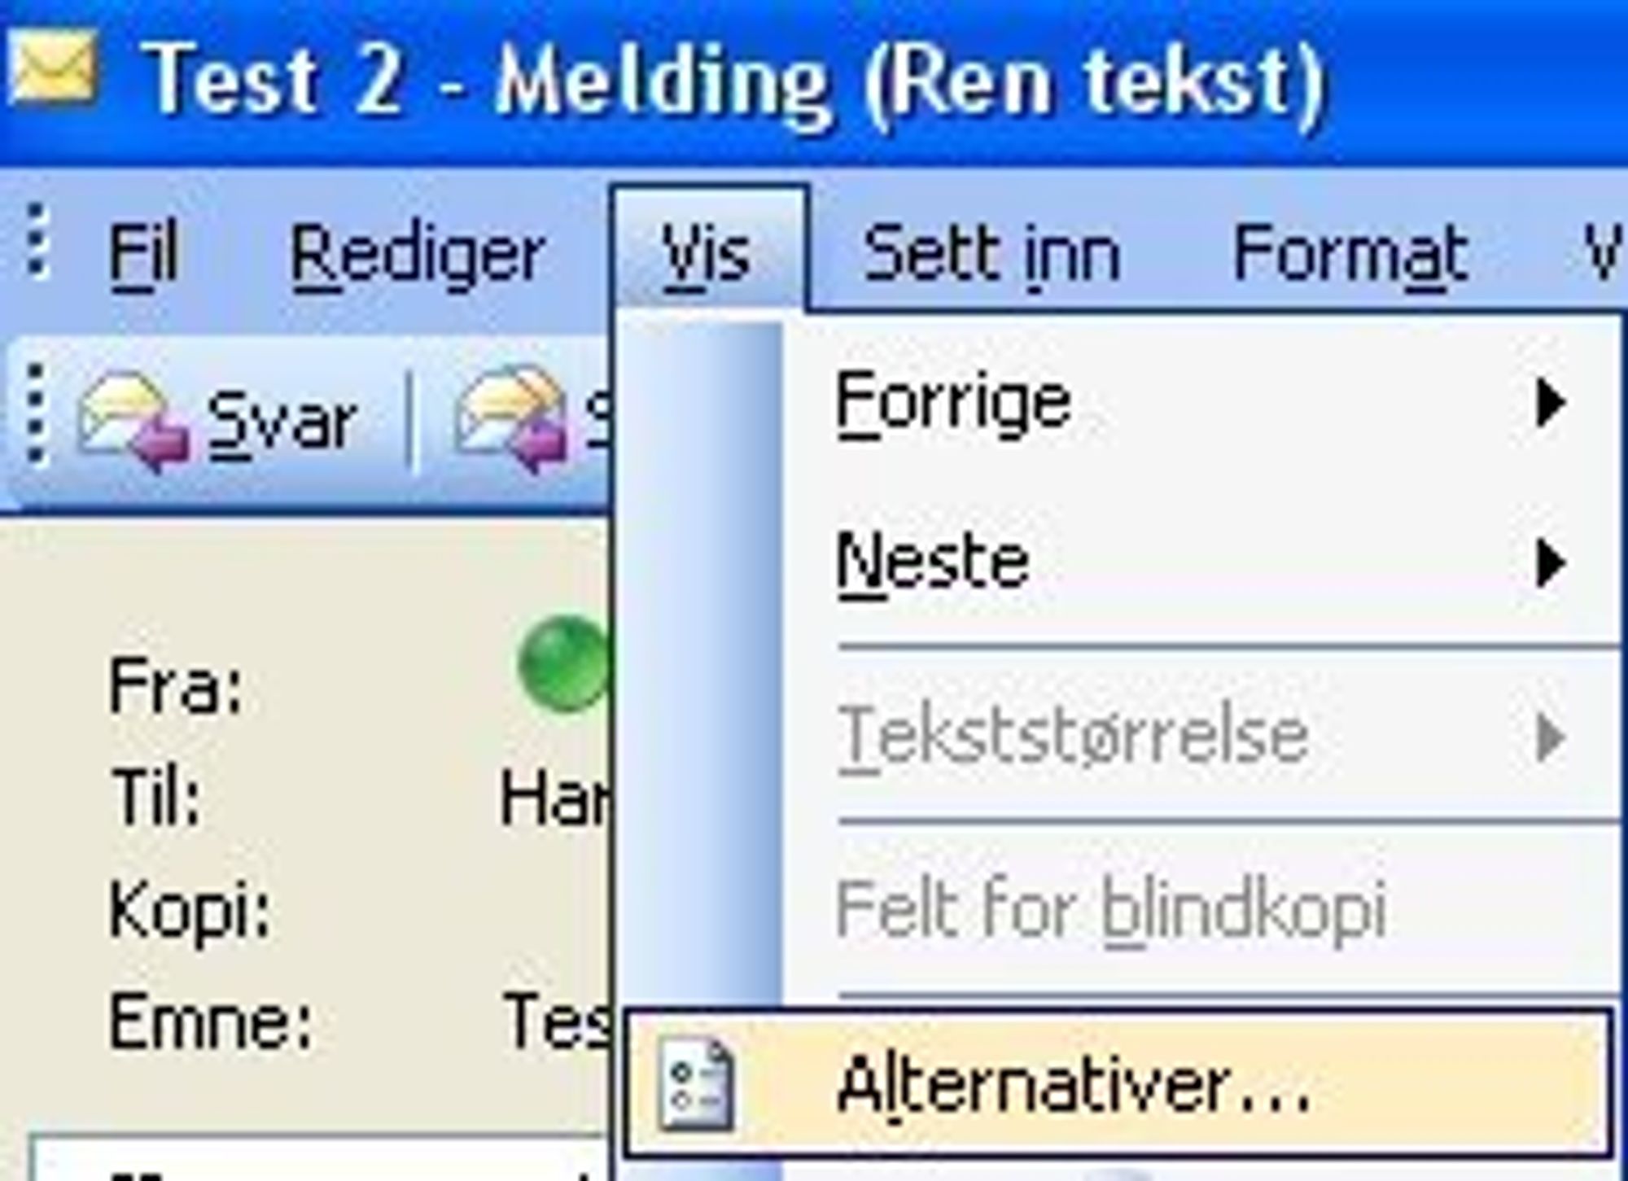Screen dimensions: 1628x1181
Task: Open the Fil menu
Action: (x=143, y=254)
